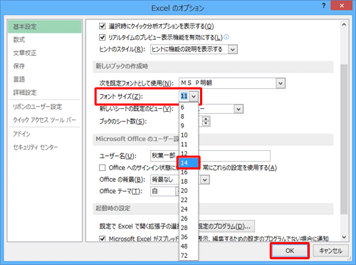
Task: Open the 言語 options category
Action: (19, 79)
